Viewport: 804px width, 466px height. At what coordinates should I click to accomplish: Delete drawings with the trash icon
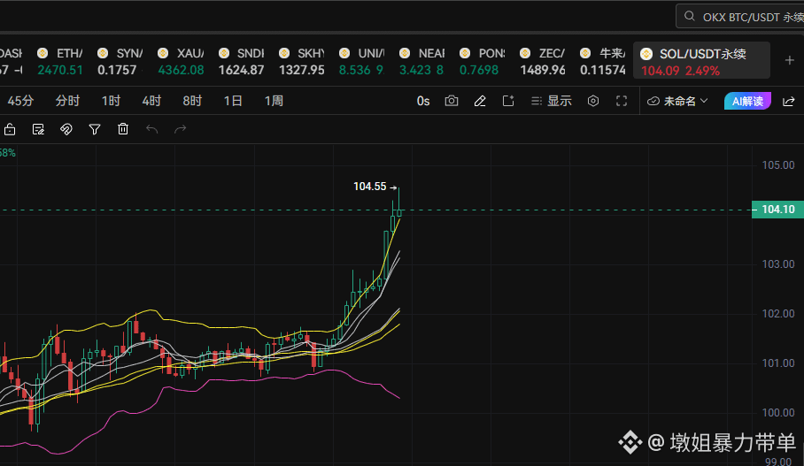[x=123, y=129]
